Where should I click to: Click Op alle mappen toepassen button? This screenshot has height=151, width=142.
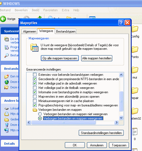(60, 58)
